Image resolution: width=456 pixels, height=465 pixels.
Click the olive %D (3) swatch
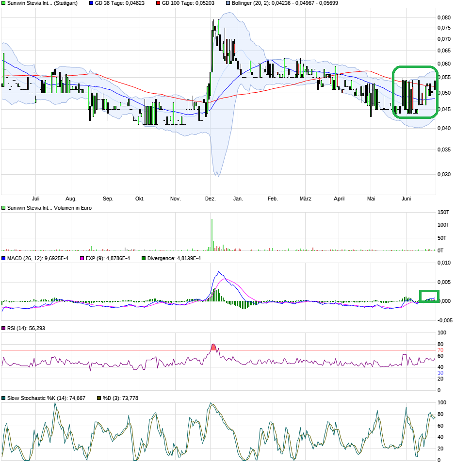(x=99, y=399)
